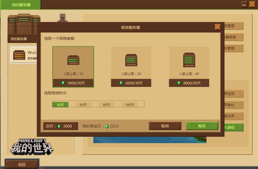Click the 返回 back button

point(22,165)
